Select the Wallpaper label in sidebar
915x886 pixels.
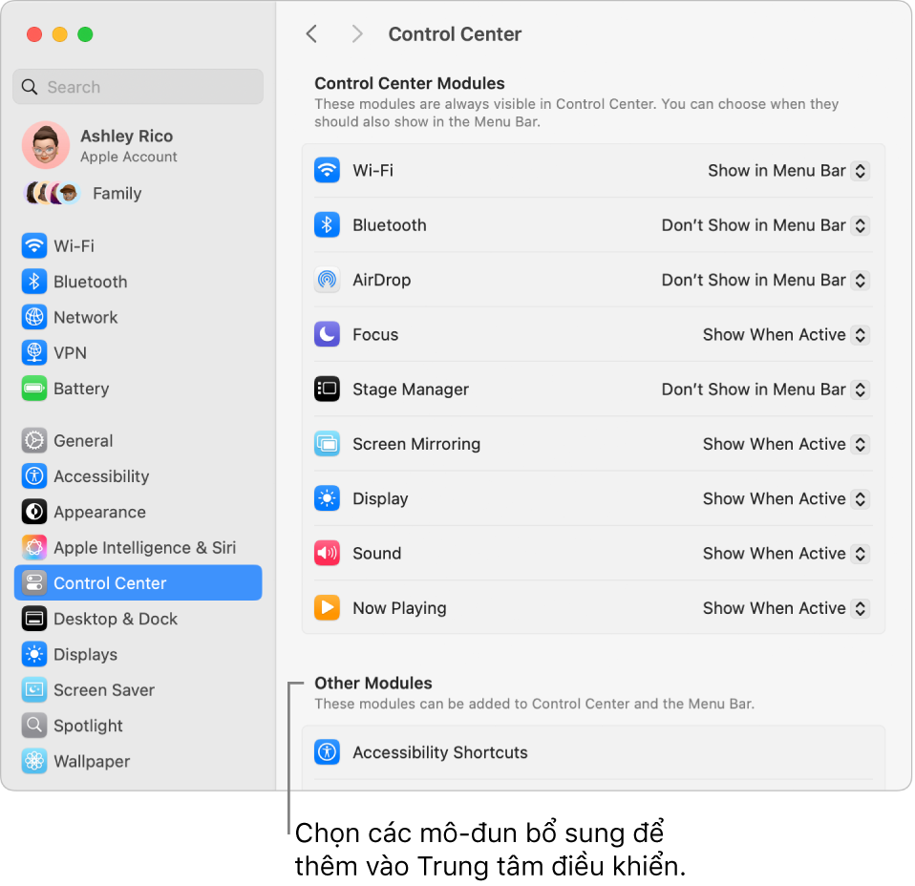pos(92,761)
